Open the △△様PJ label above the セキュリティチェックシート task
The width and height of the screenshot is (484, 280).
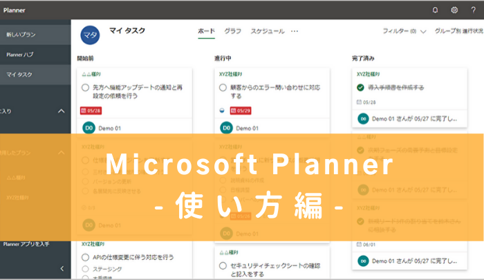tap(229, 252)
